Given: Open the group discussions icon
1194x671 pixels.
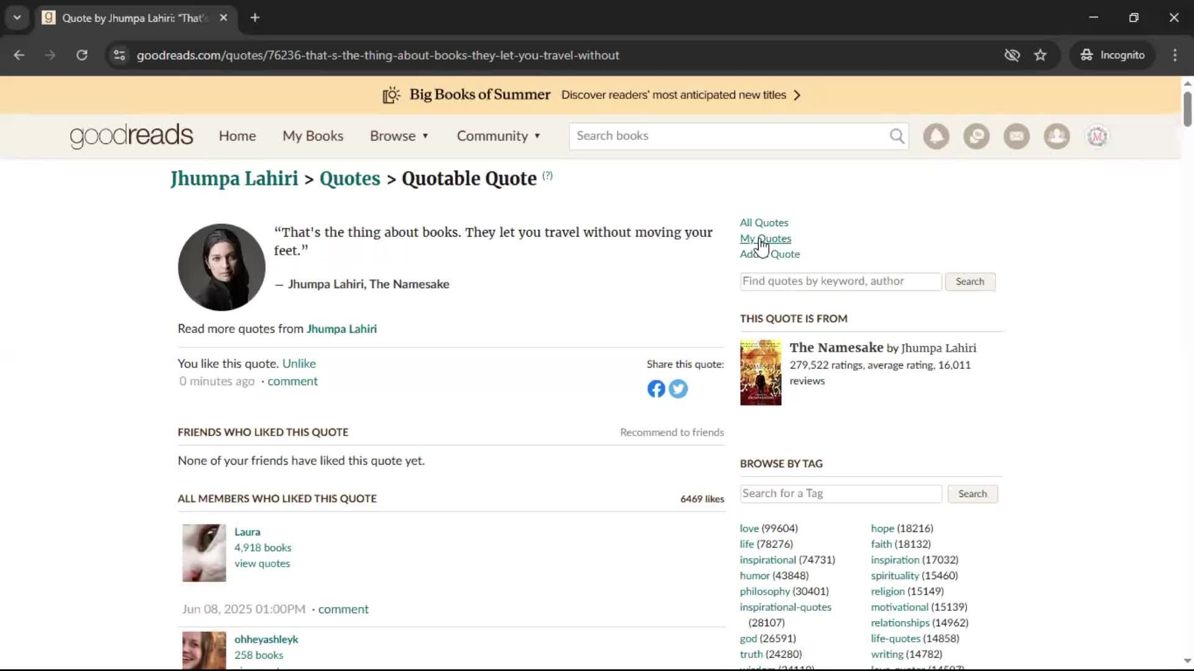Looking at the screenshot, I should [x=976, y=136].
